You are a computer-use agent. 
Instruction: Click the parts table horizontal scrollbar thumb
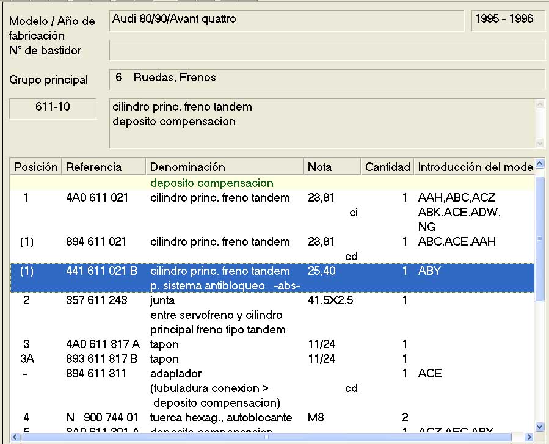(x=266, y=437)
